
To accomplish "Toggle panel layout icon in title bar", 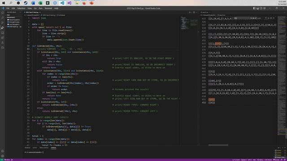I will coord(258,8).
